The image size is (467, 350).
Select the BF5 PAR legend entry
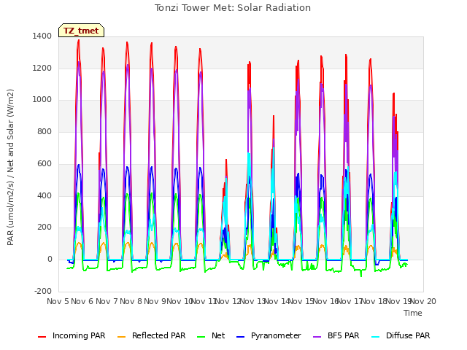[x=336, y=335]
